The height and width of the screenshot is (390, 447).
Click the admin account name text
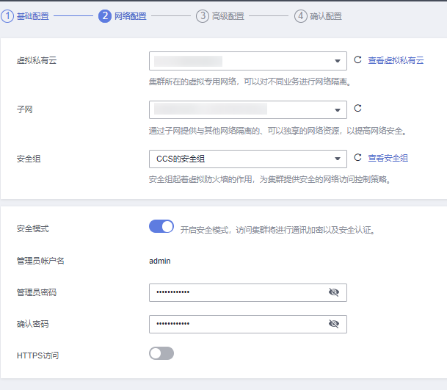pyautogui.click(x=160, y=261)
